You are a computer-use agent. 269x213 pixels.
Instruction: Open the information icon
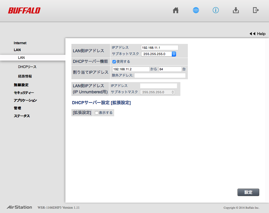tap(216, 10)
